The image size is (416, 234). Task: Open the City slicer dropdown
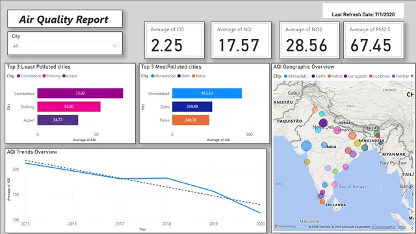click(x=65, y=46)
